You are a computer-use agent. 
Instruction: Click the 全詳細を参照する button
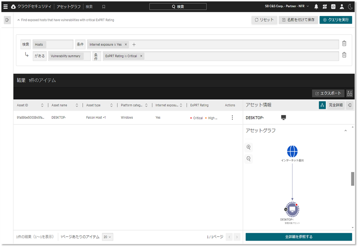coord(299,237)
